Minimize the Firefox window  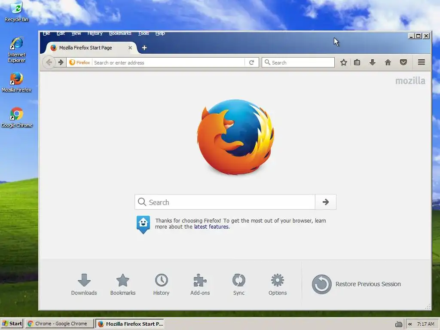pyautogui.click(x=411, y=36)
